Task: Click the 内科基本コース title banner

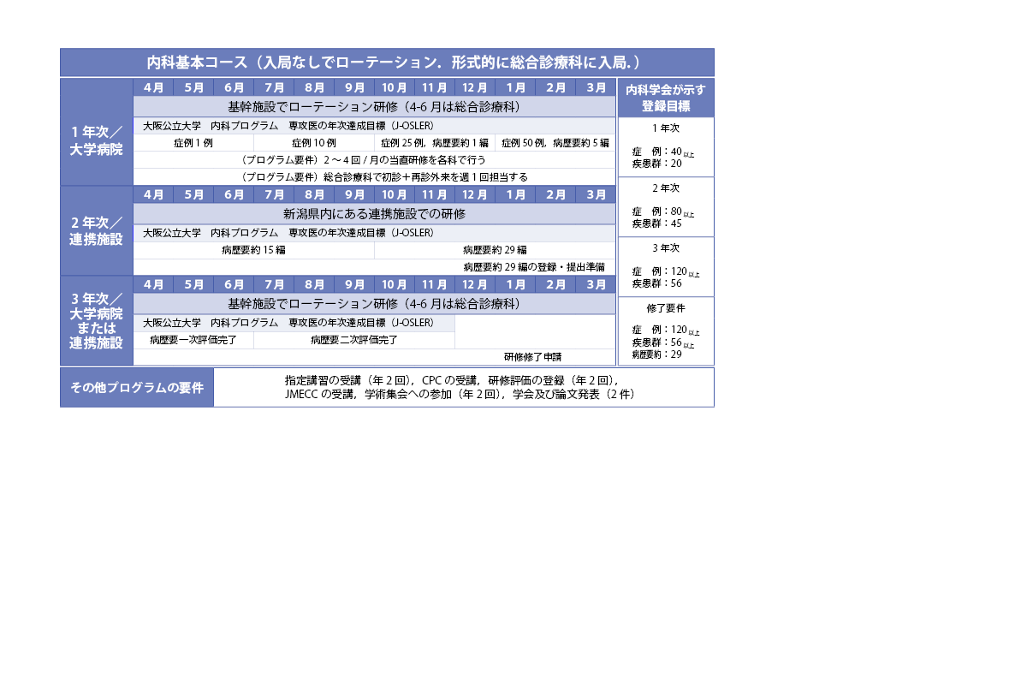Action: coord(387,63)
